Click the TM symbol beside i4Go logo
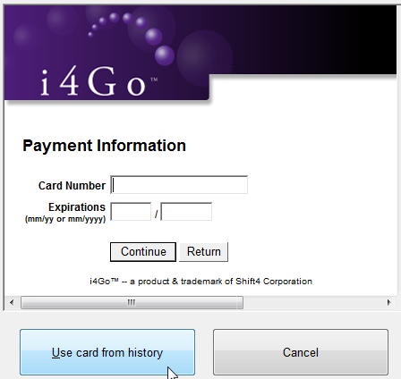 pyautogui.click(x=154, y=80)
